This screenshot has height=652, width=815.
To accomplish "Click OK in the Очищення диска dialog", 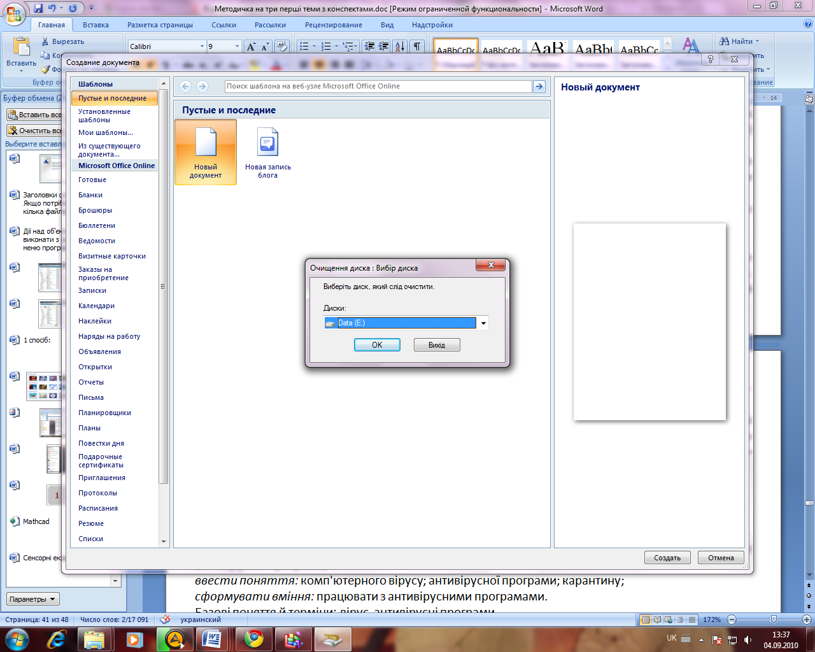I will point(377,345).
